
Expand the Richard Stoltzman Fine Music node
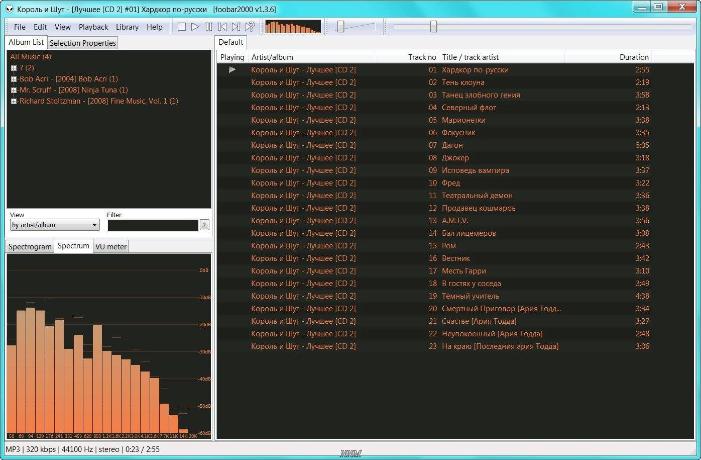(14, 101)
